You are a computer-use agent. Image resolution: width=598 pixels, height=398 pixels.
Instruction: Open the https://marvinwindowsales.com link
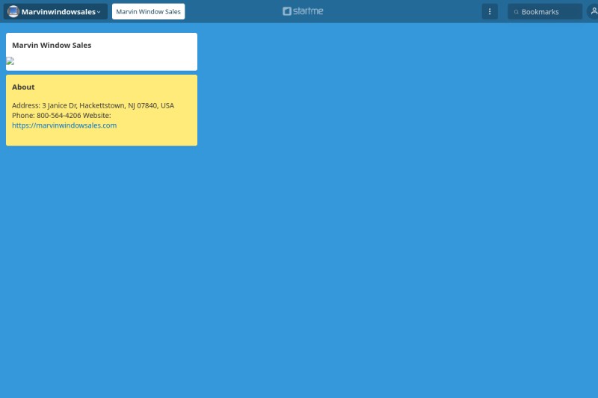pos(64,125)
